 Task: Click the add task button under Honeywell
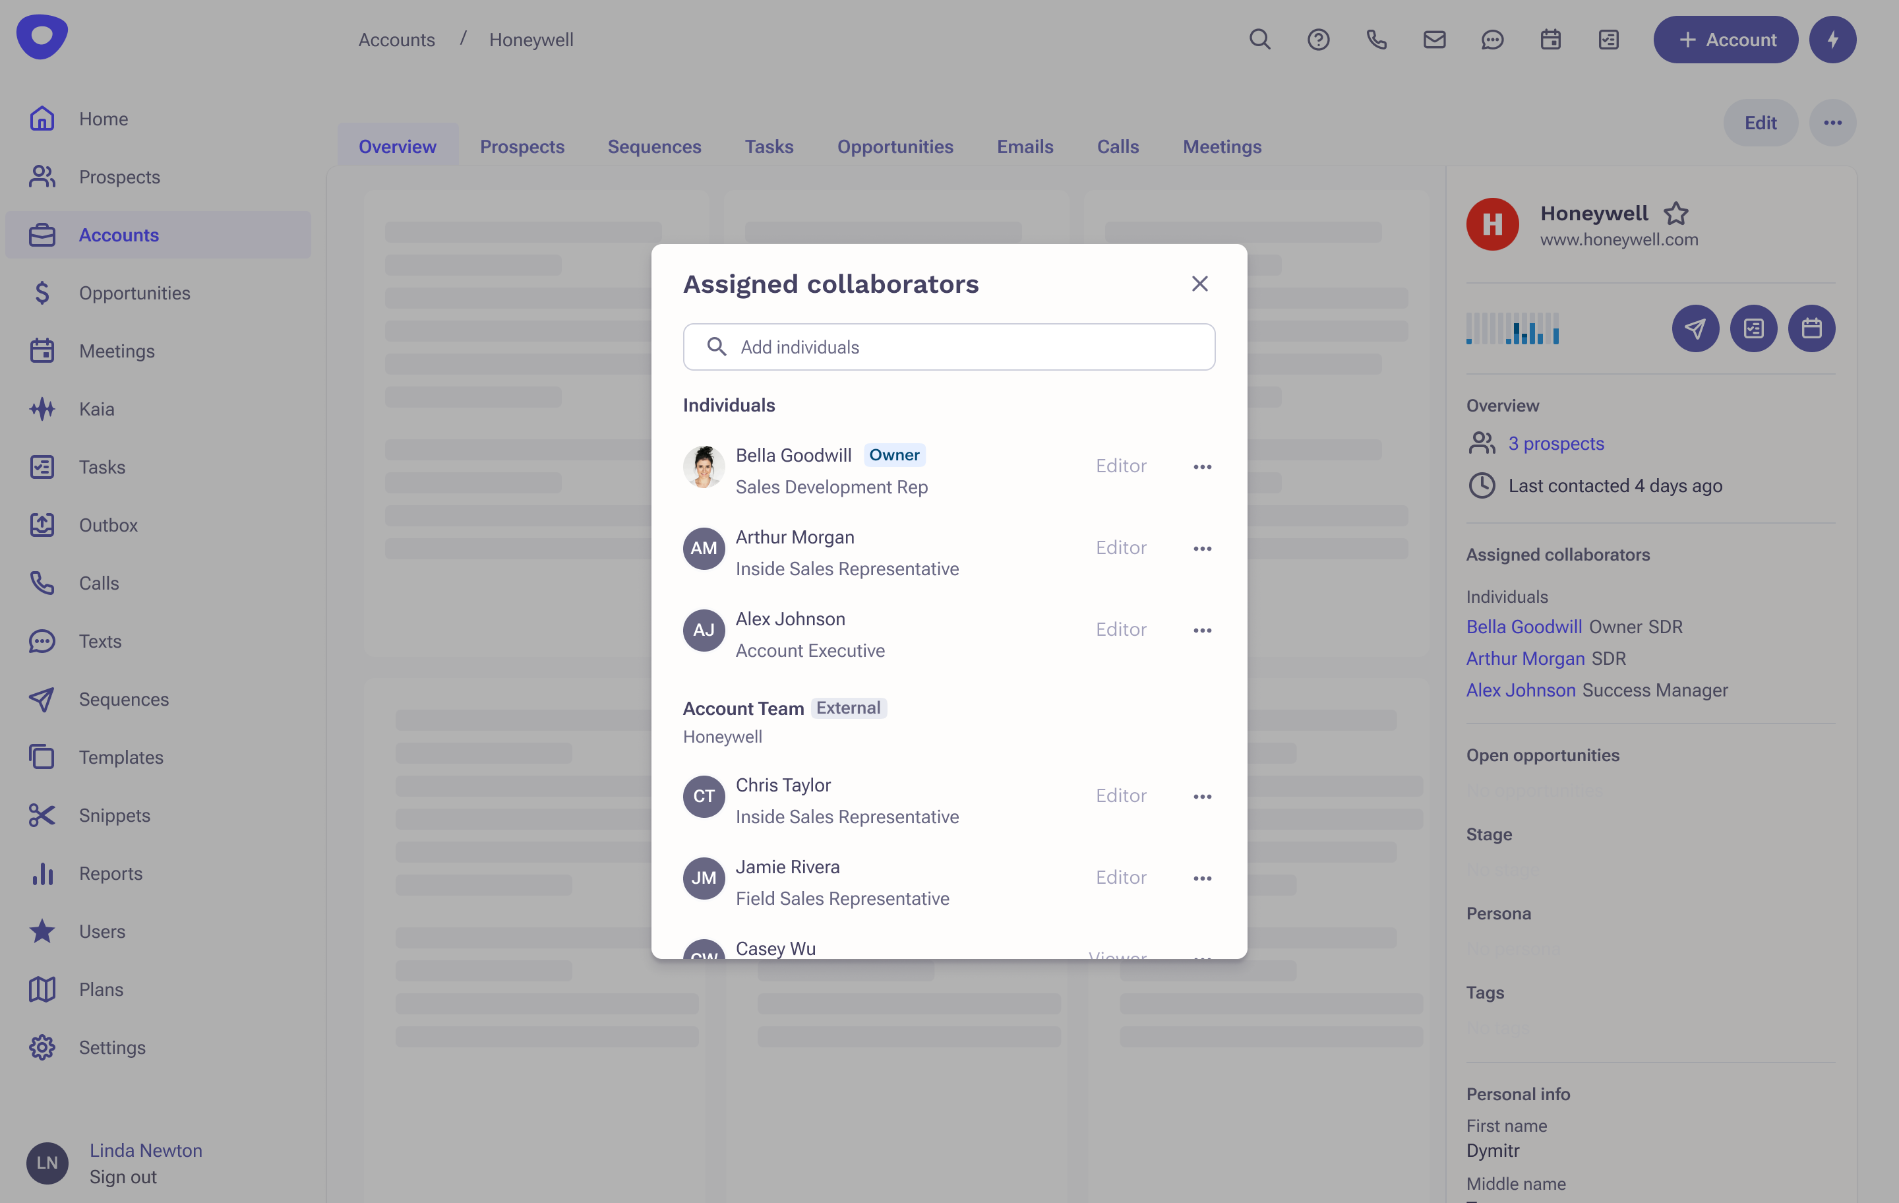tap(1753, 328)
